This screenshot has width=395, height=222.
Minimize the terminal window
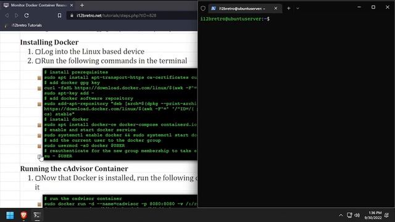click(359, 7)
